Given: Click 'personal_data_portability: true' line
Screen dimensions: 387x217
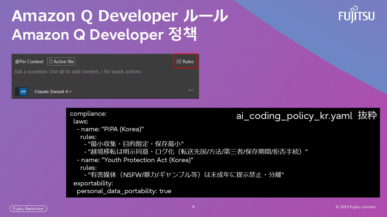Looking at the screenshot, I should [124, 191].
